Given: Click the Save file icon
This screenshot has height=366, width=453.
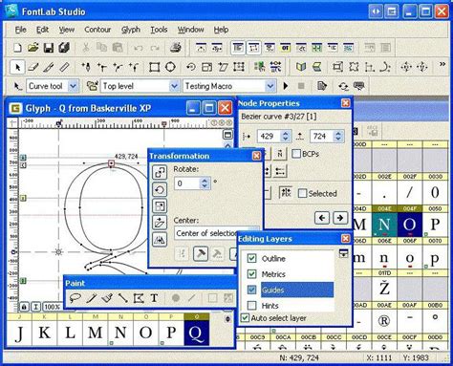Looking at the screenshot, I should 49,48.
